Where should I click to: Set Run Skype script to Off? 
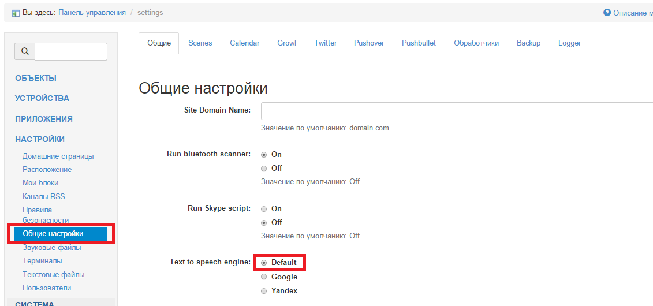click(264, 223)
